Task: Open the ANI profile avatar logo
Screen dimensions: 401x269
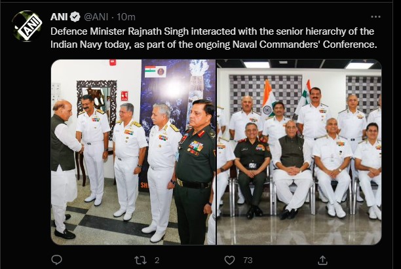Action: pyautogui.click(x=27, y=26)
